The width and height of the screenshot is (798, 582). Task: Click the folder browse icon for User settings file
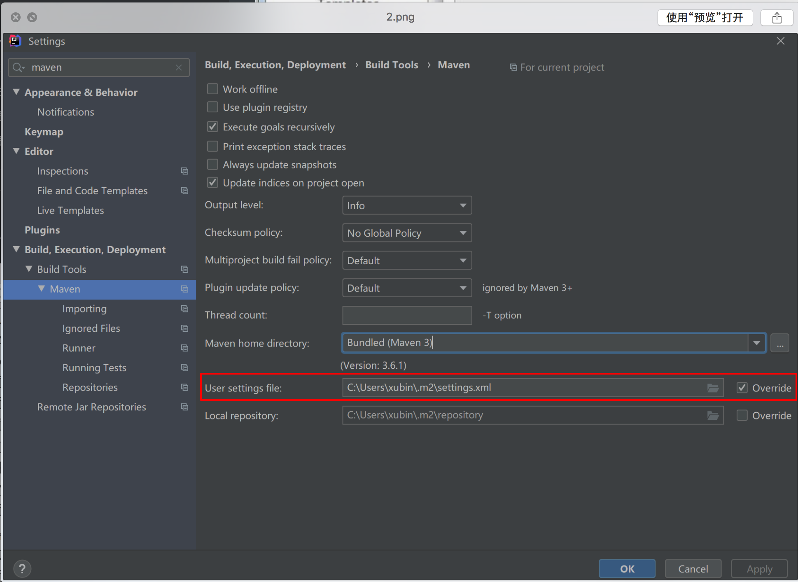click(713, 388)
